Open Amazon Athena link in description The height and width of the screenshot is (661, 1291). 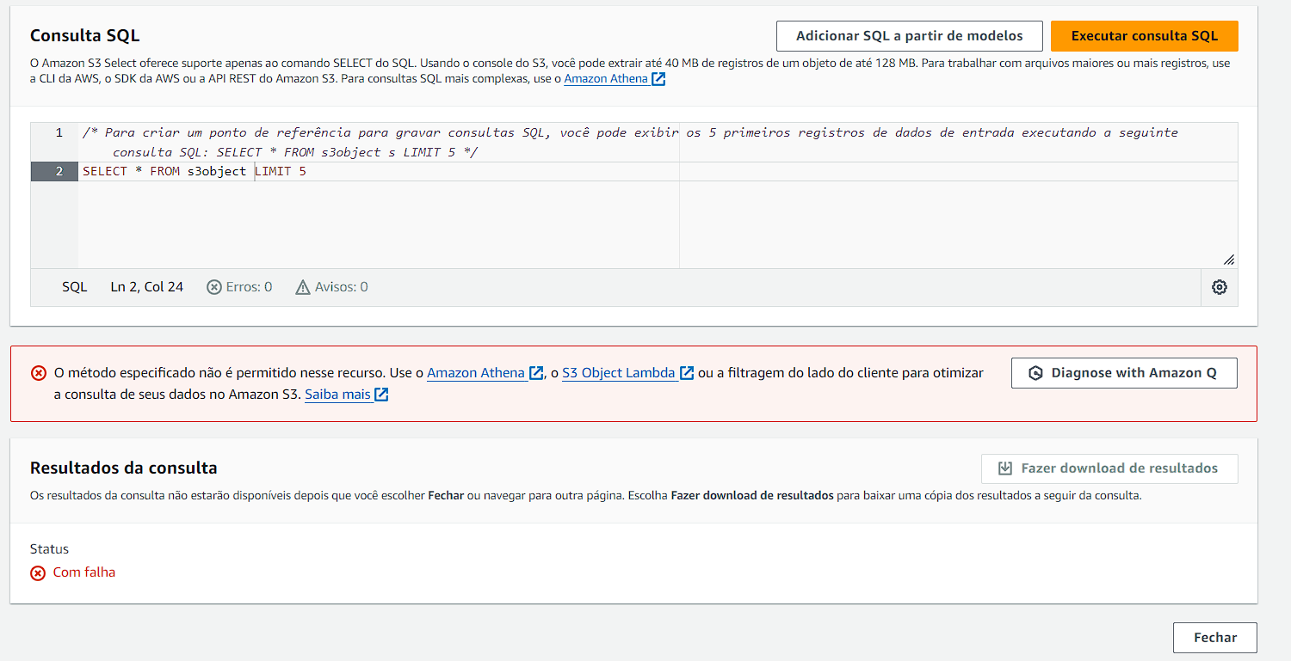(615, 79)
